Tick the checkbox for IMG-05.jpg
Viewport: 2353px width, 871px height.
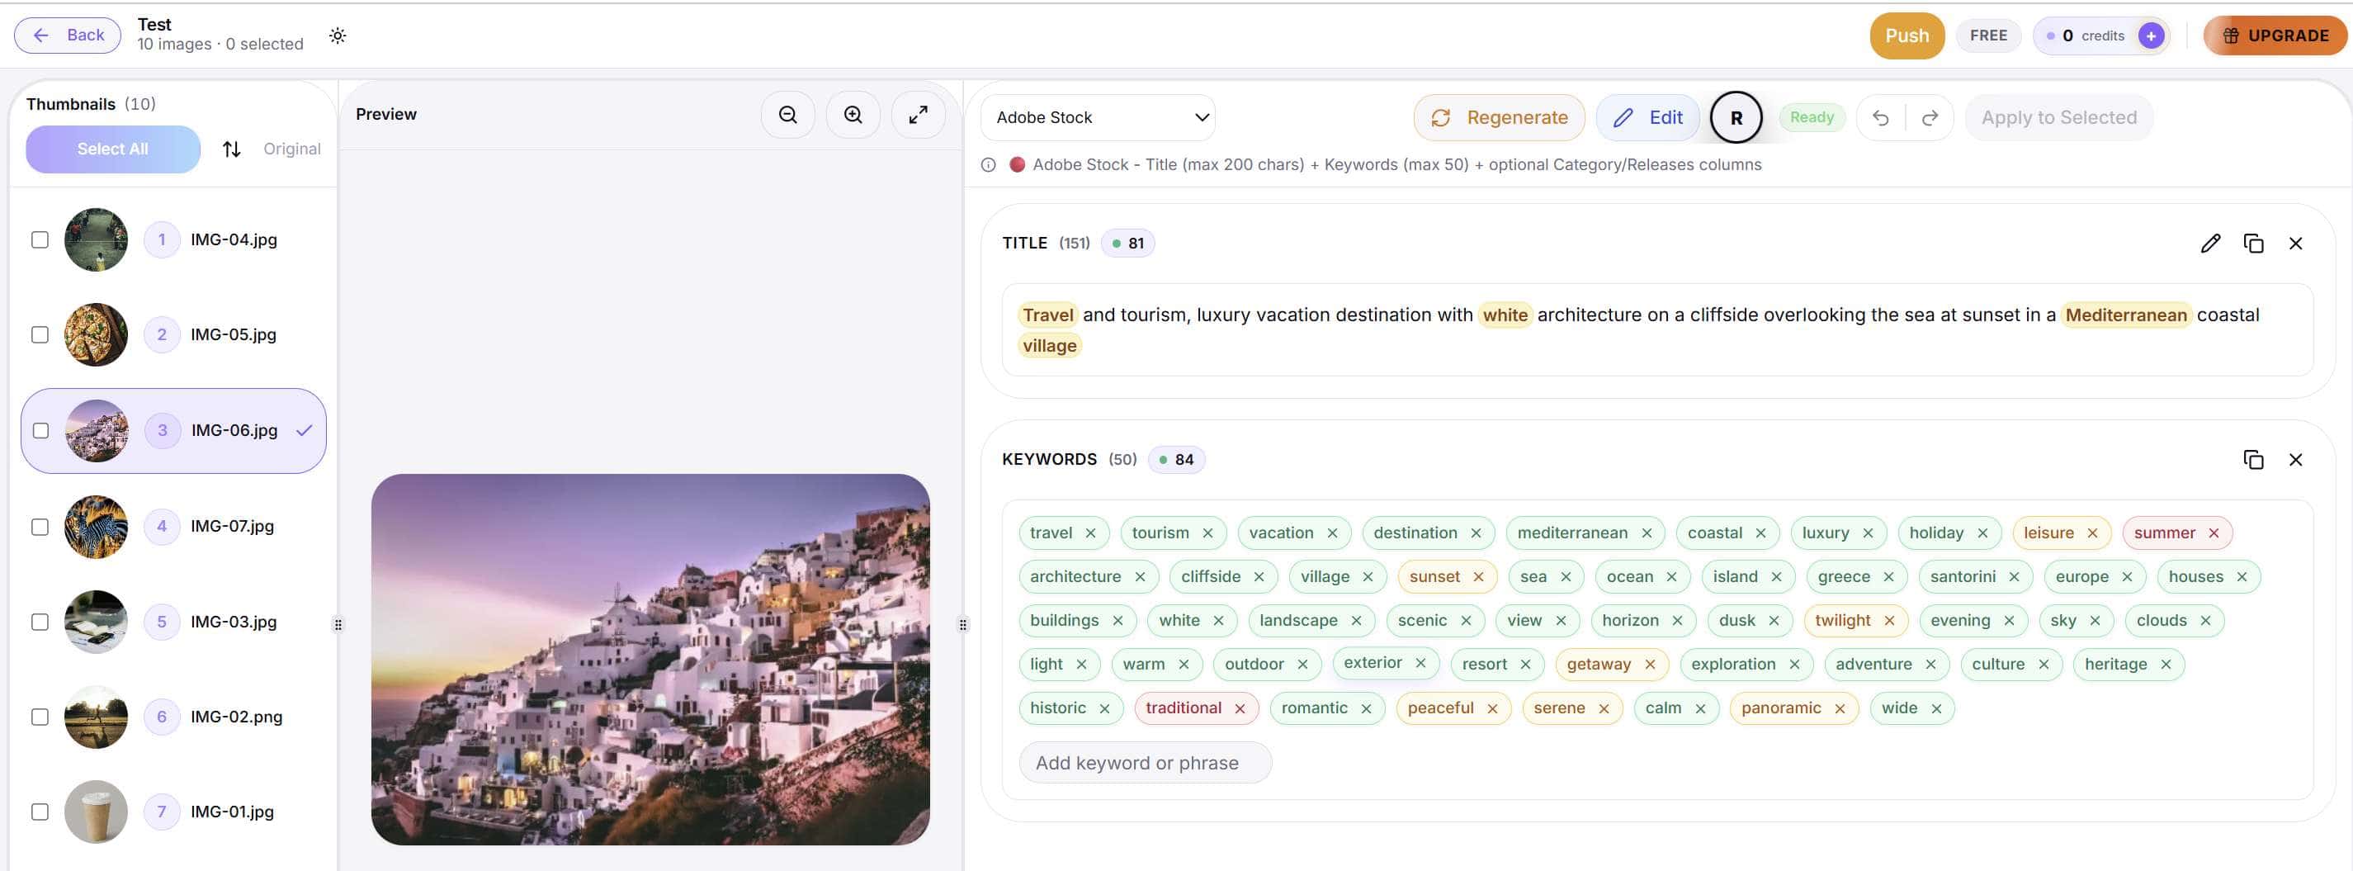[x=40, y=334]
